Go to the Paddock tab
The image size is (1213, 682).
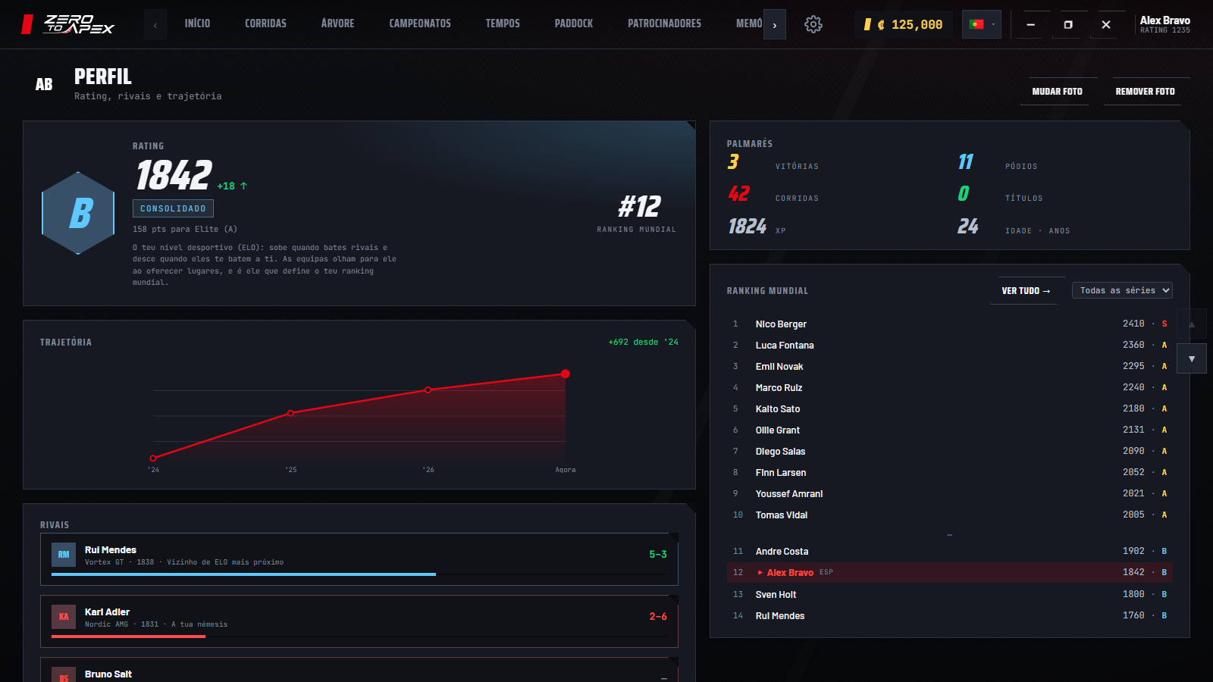574,23
